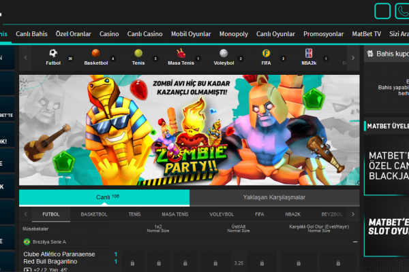Choose the Tenis ball icon
The image size is (409, 272).
pyautogui.click(x=138, y=53)
